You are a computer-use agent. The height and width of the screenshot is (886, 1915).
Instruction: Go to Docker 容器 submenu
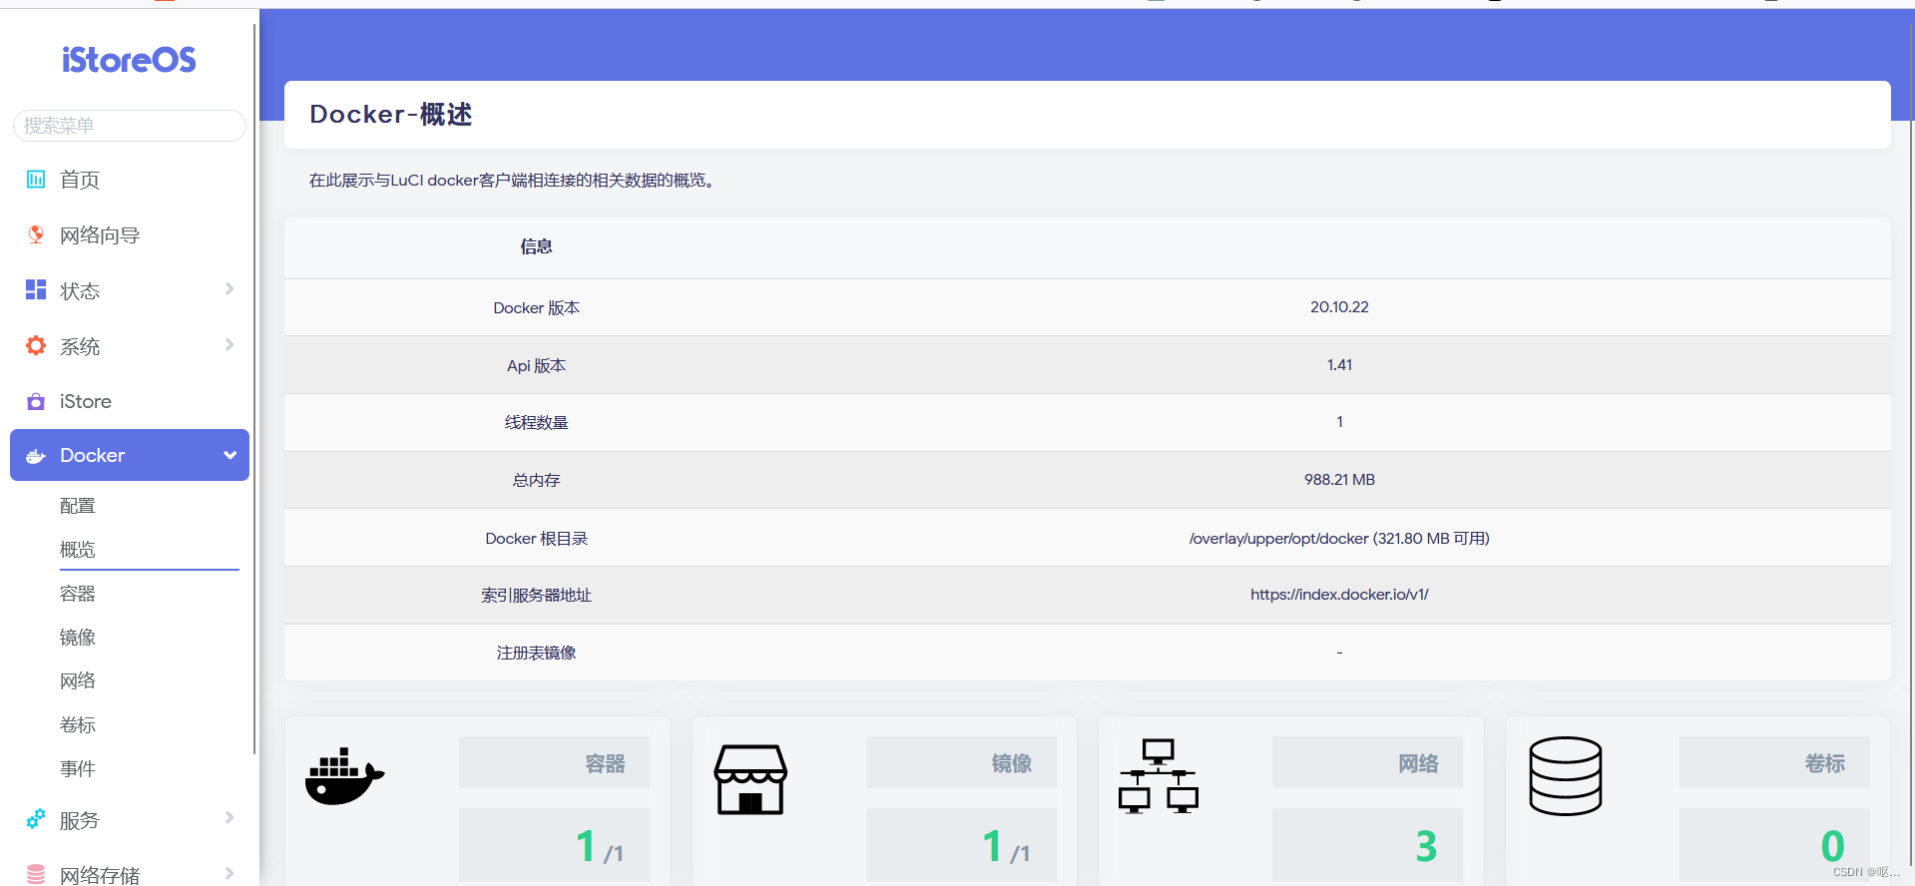coord(78,594)
